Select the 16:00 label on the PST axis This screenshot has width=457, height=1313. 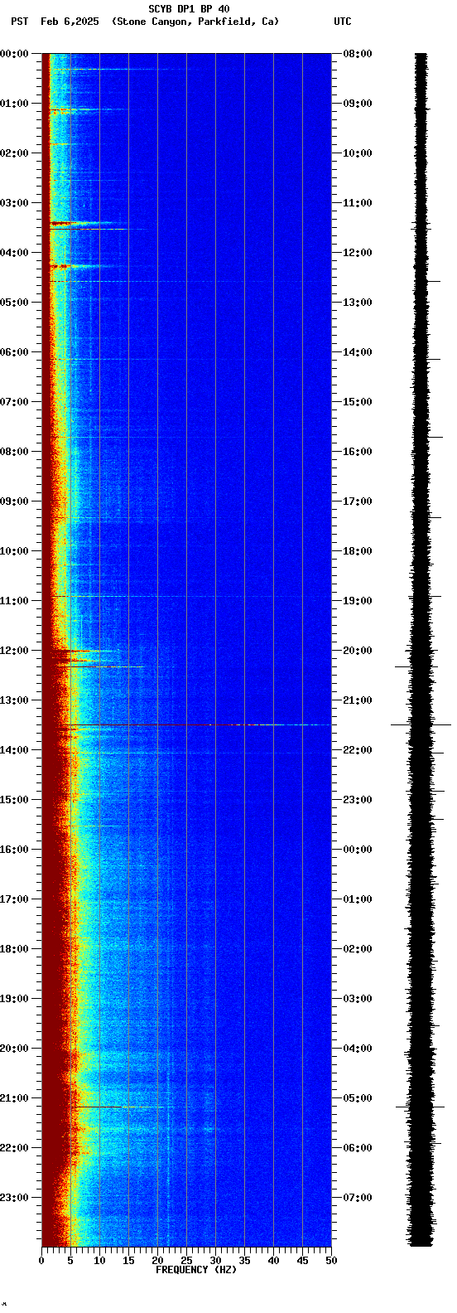pos(15,850)
